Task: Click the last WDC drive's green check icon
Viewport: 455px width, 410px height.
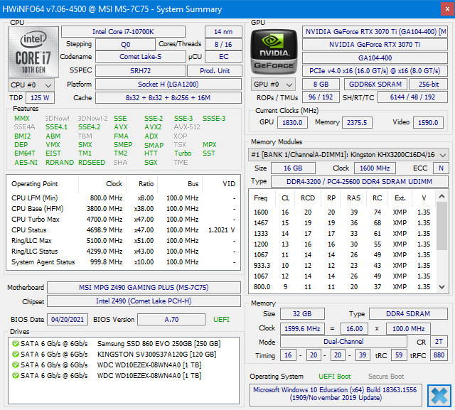Action: pyautogui.click(x=14, y=375)
